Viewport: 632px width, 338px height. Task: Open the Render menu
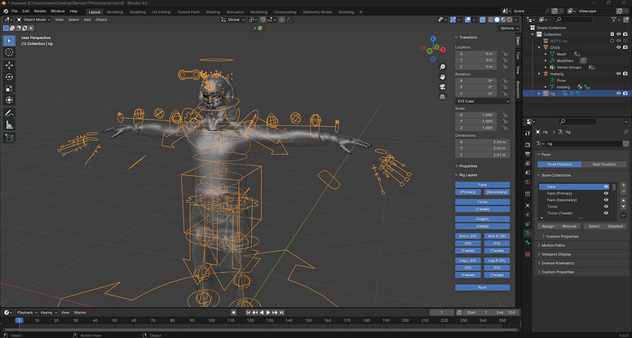pos(40,11)
